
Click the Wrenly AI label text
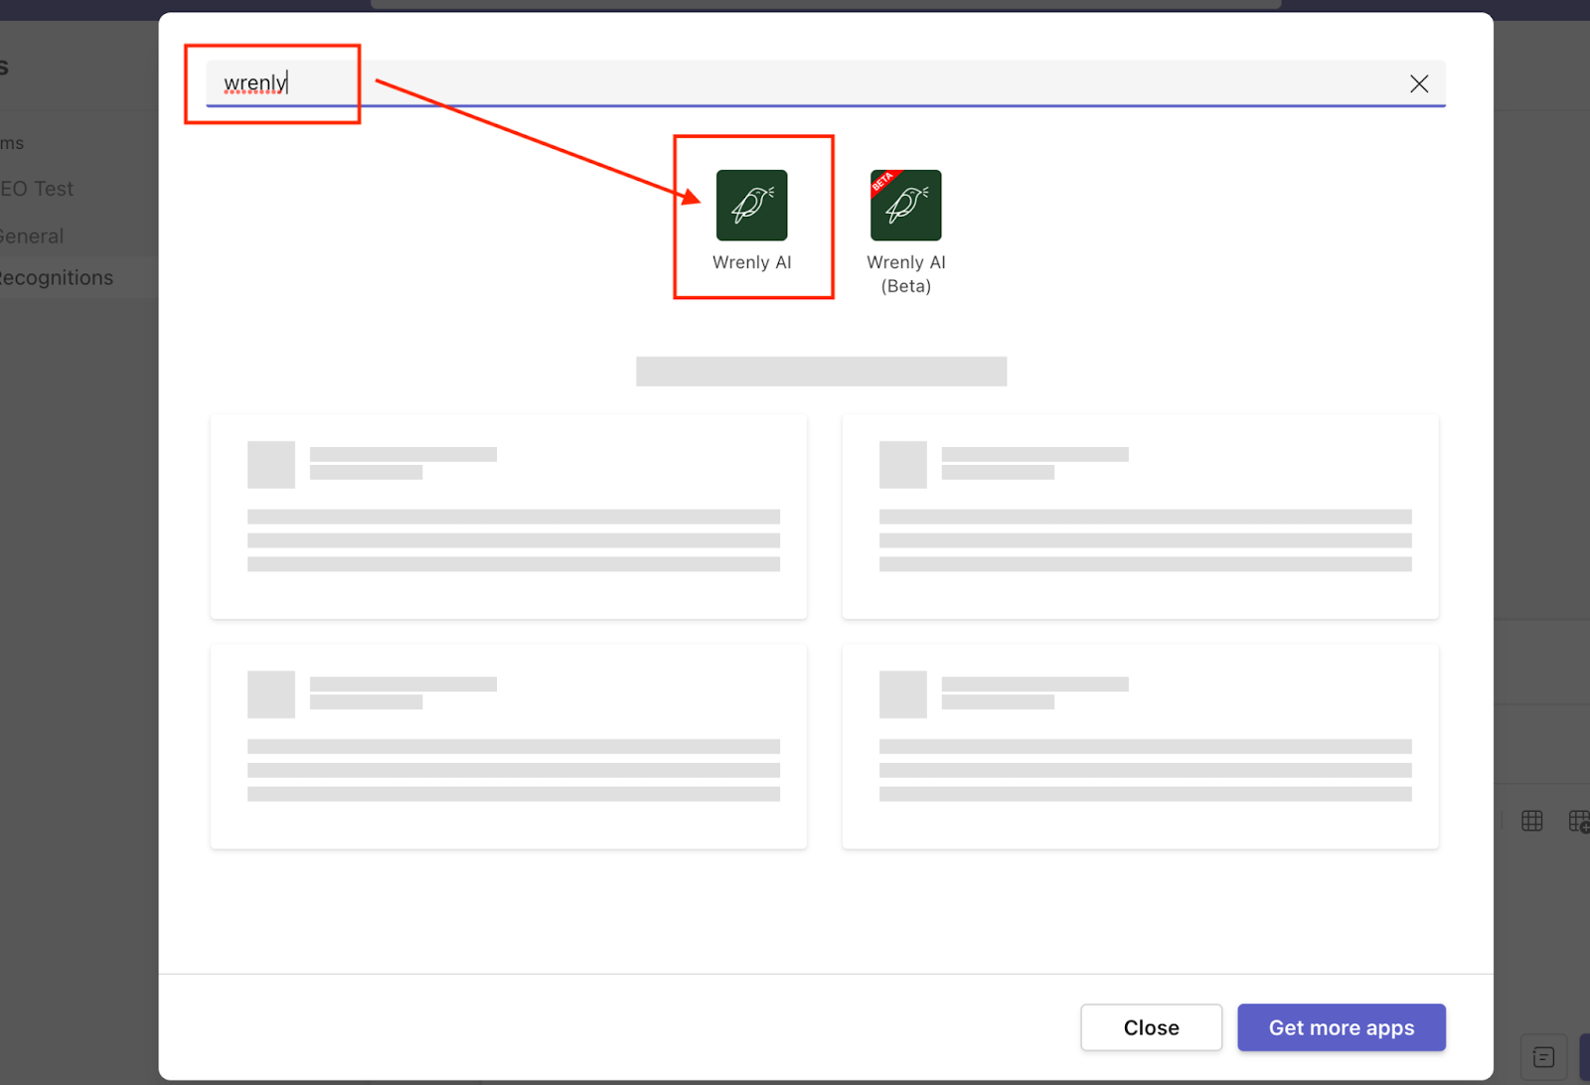click(751, 262)
